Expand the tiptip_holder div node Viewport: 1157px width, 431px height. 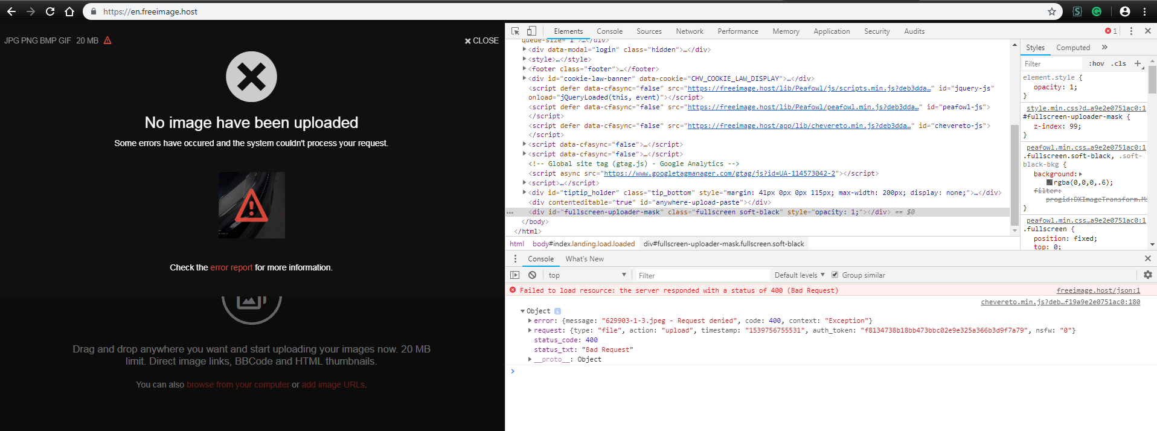524,193
